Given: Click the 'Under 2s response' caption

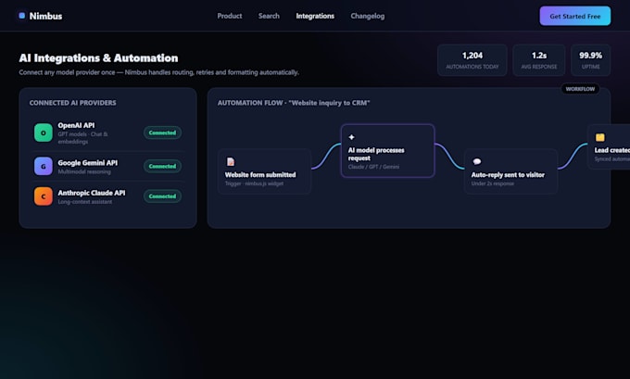Looking at the screenshot, I should coord(493,183).
